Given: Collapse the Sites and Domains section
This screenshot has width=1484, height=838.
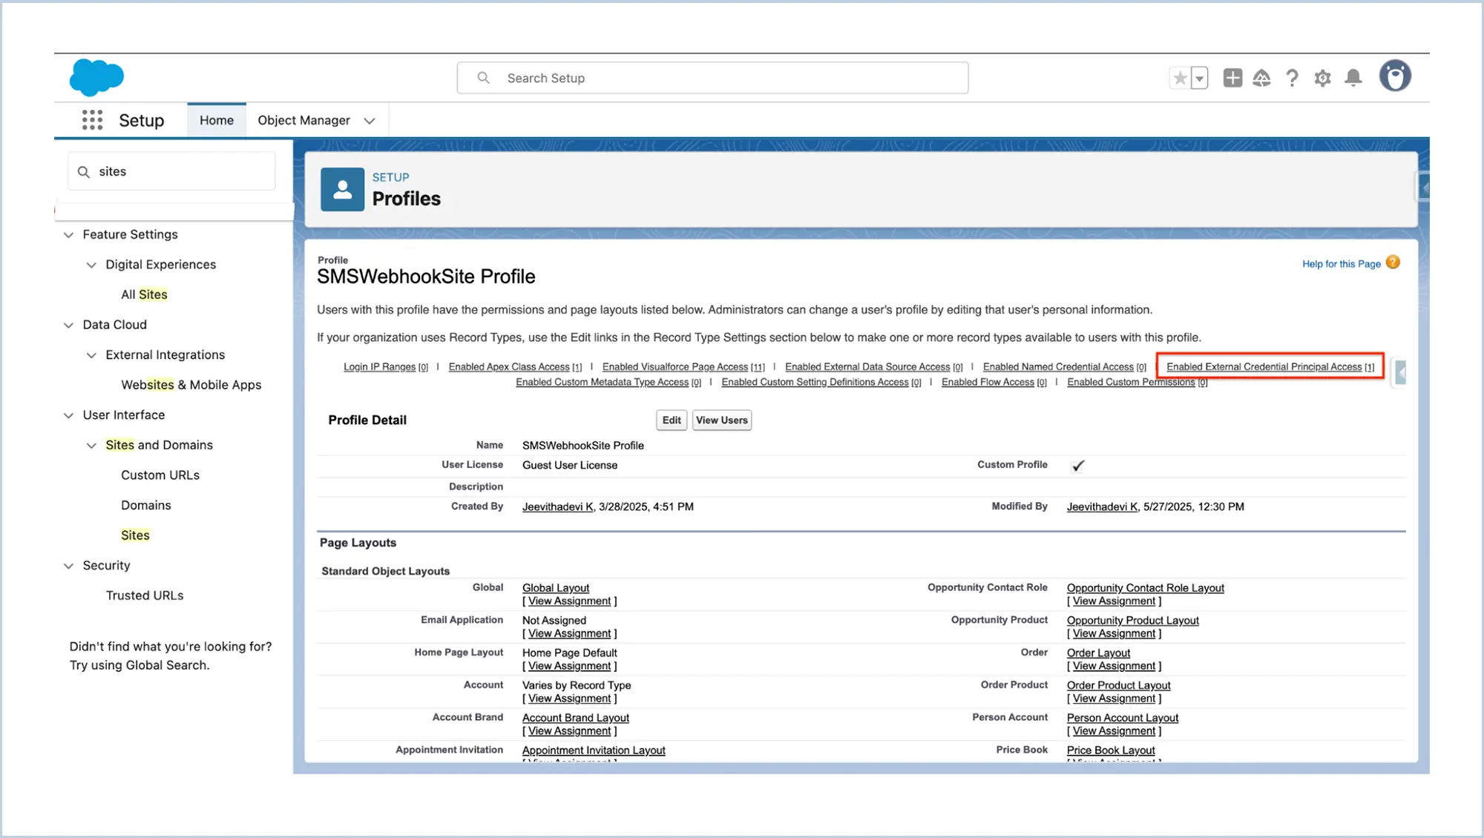Looking at the screenshot, I should click(x=91, y=446).
